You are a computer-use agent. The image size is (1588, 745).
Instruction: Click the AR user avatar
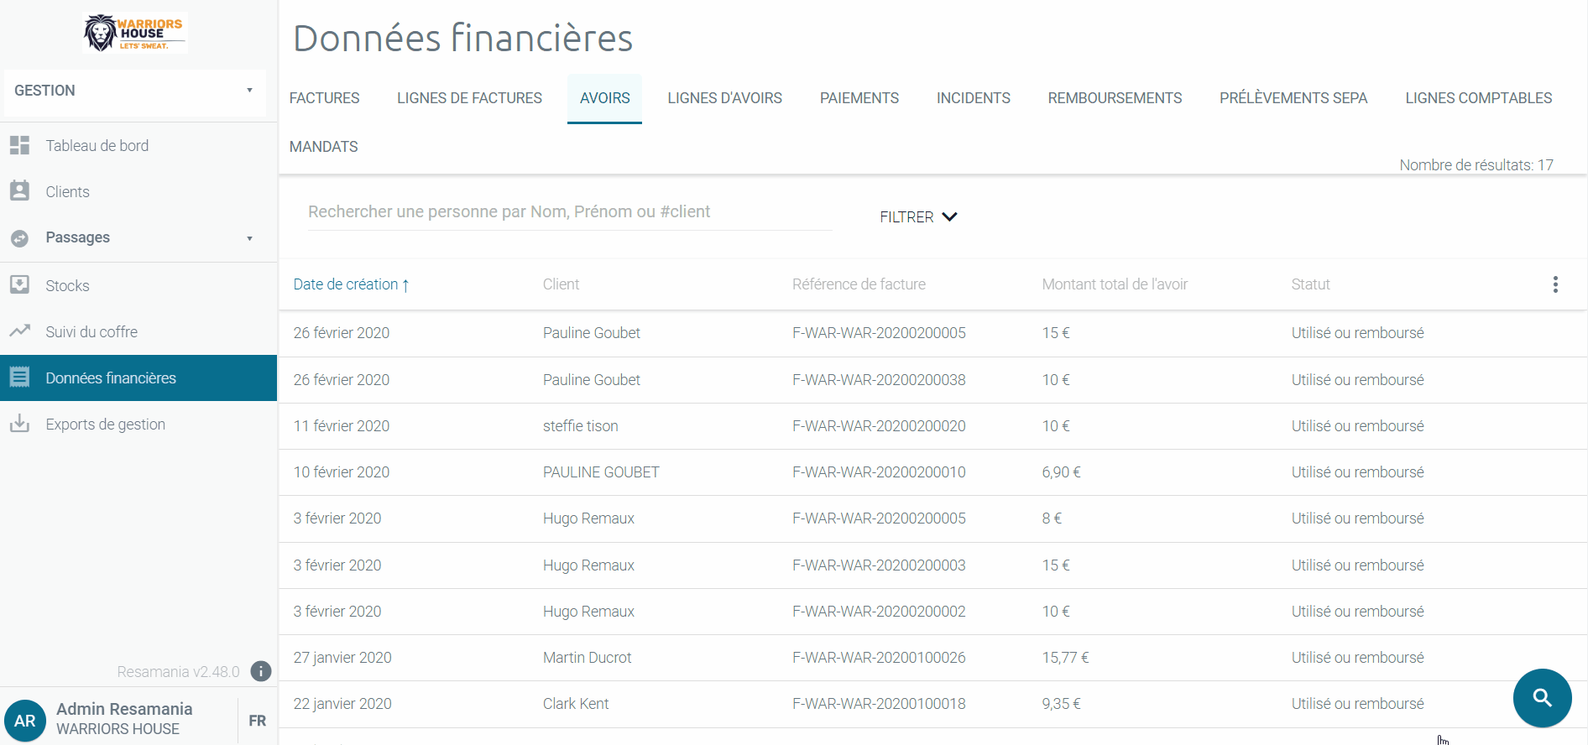point(25,721)
